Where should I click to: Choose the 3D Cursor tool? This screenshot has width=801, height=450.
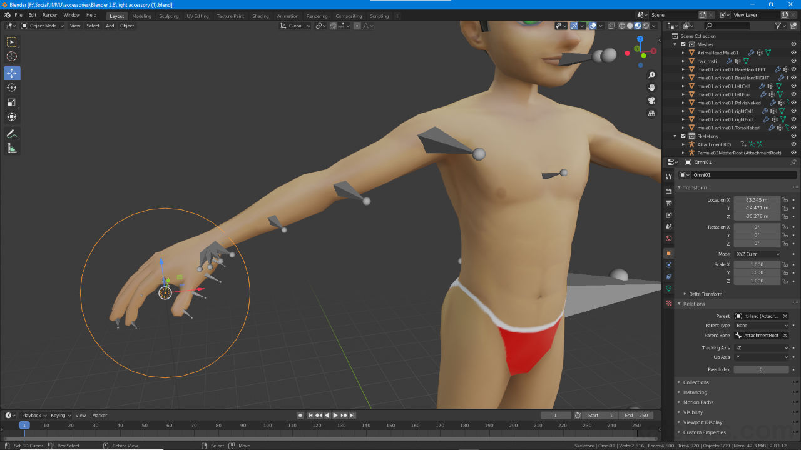click(x=11, y=56)
